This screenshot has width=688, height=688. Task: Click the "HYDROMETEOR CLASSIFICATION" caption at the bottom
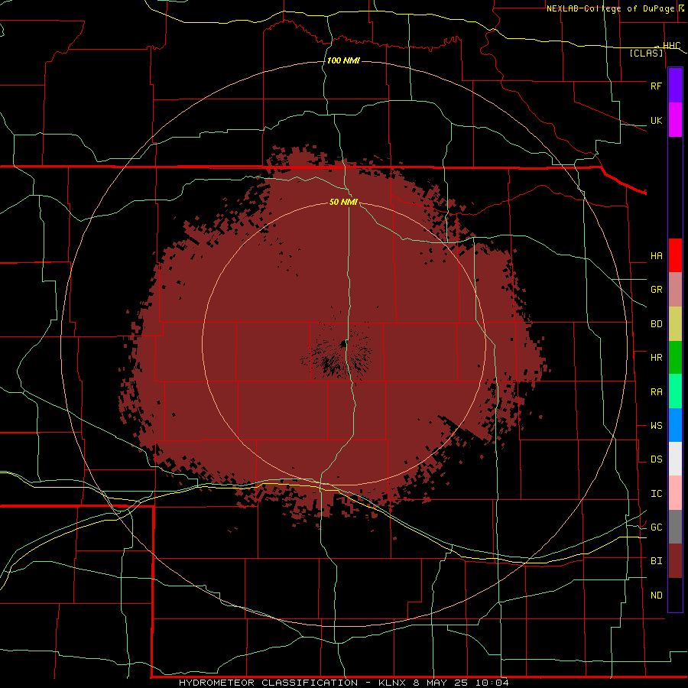tap(268, 683)
